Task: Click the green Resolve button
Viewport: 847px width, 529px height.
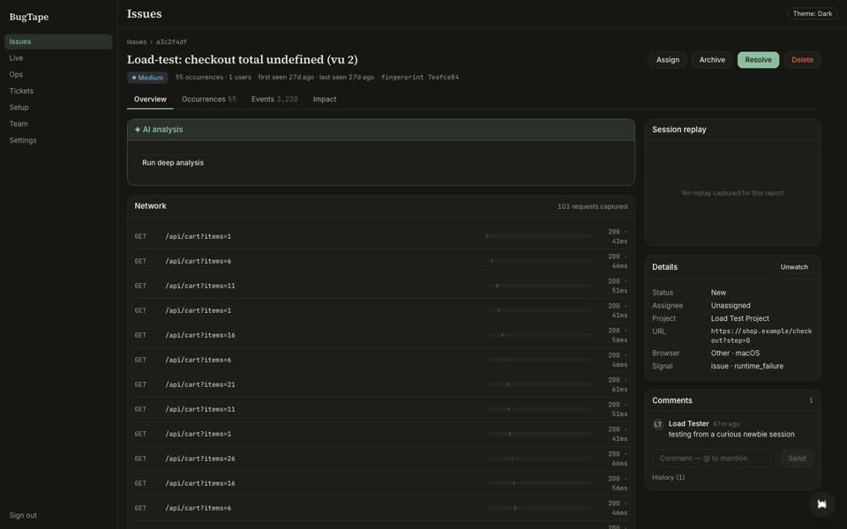Action: tap(758, 60)
